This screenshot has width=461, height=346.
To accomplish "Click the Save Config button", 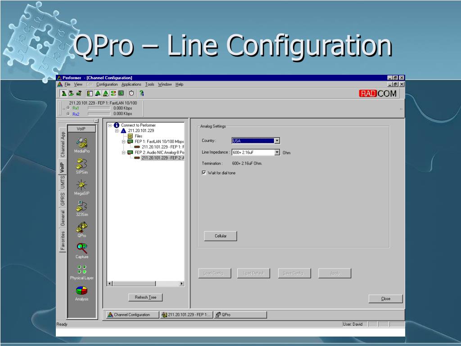I will 294,273.
